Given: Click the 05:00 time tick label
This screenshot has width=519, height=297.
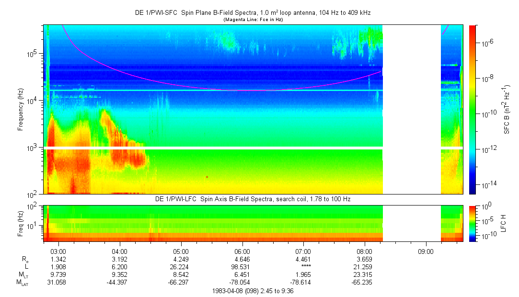Looking at the screenshot, I should (181, 251).
